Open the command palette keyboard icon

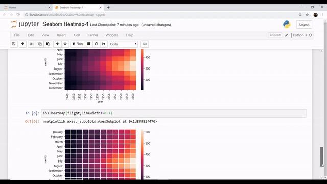coord(145,44)
